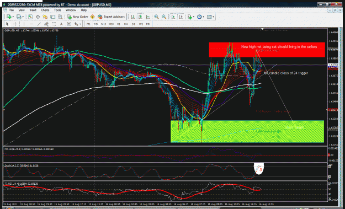Activate the Crosshair tool

(15, 24)
